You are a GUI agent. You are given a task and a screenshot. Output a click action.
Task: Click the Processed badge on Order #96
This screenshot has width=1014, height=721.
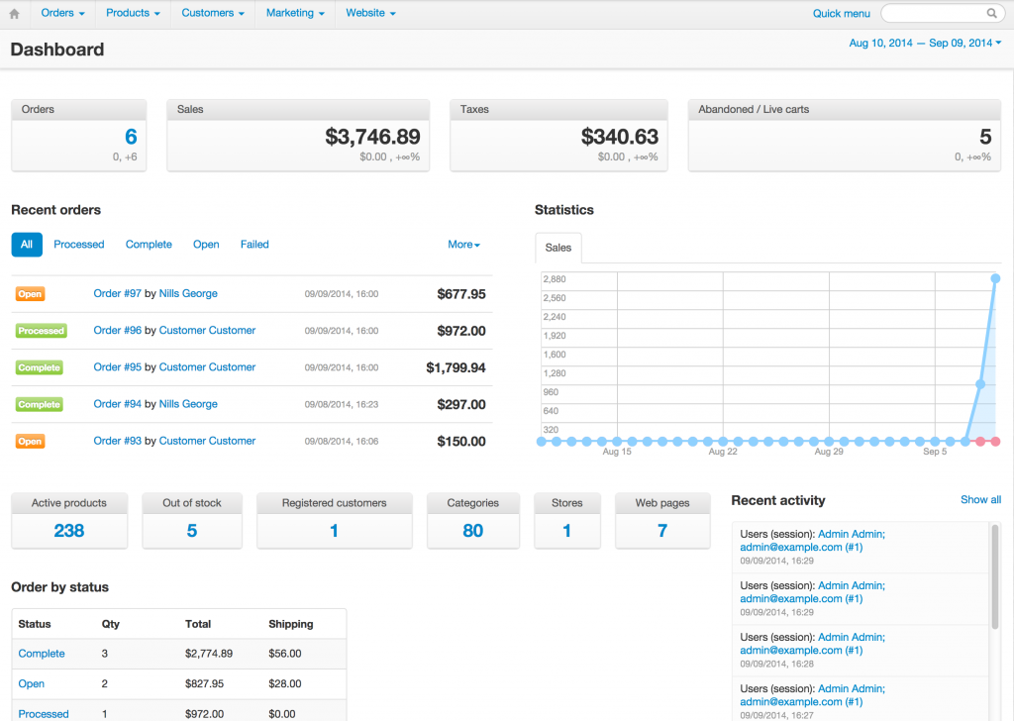[41, 331]
